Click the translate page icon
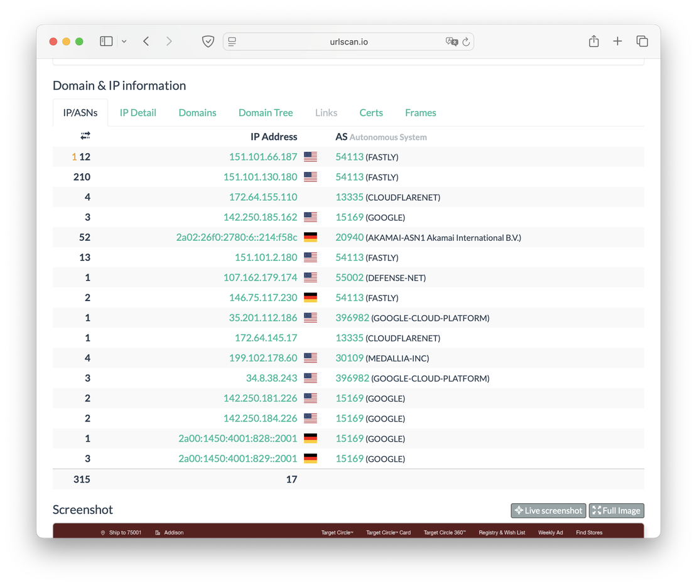 point(451,41)
